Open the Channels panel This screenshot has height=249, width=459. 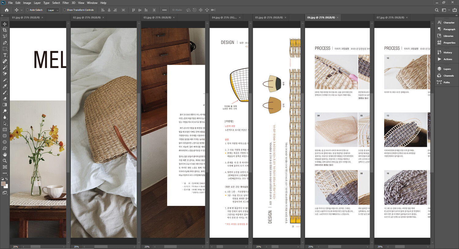coord(448,76)
